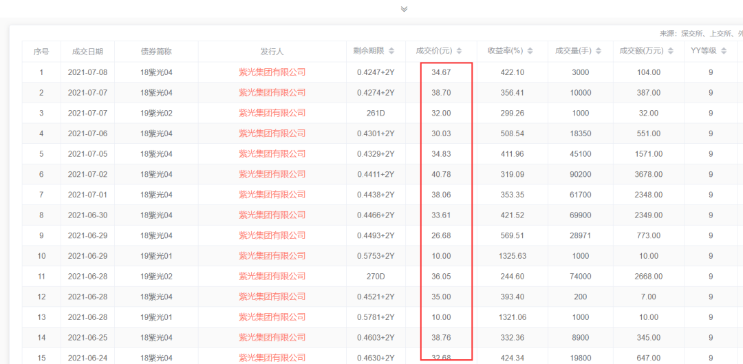Follow the issuer link in row 7

[272, 195]
